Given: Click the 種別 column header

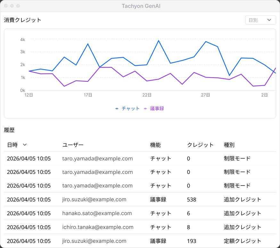Looking at the screenshot, I should pyautogui.click(x=229, y=145).
